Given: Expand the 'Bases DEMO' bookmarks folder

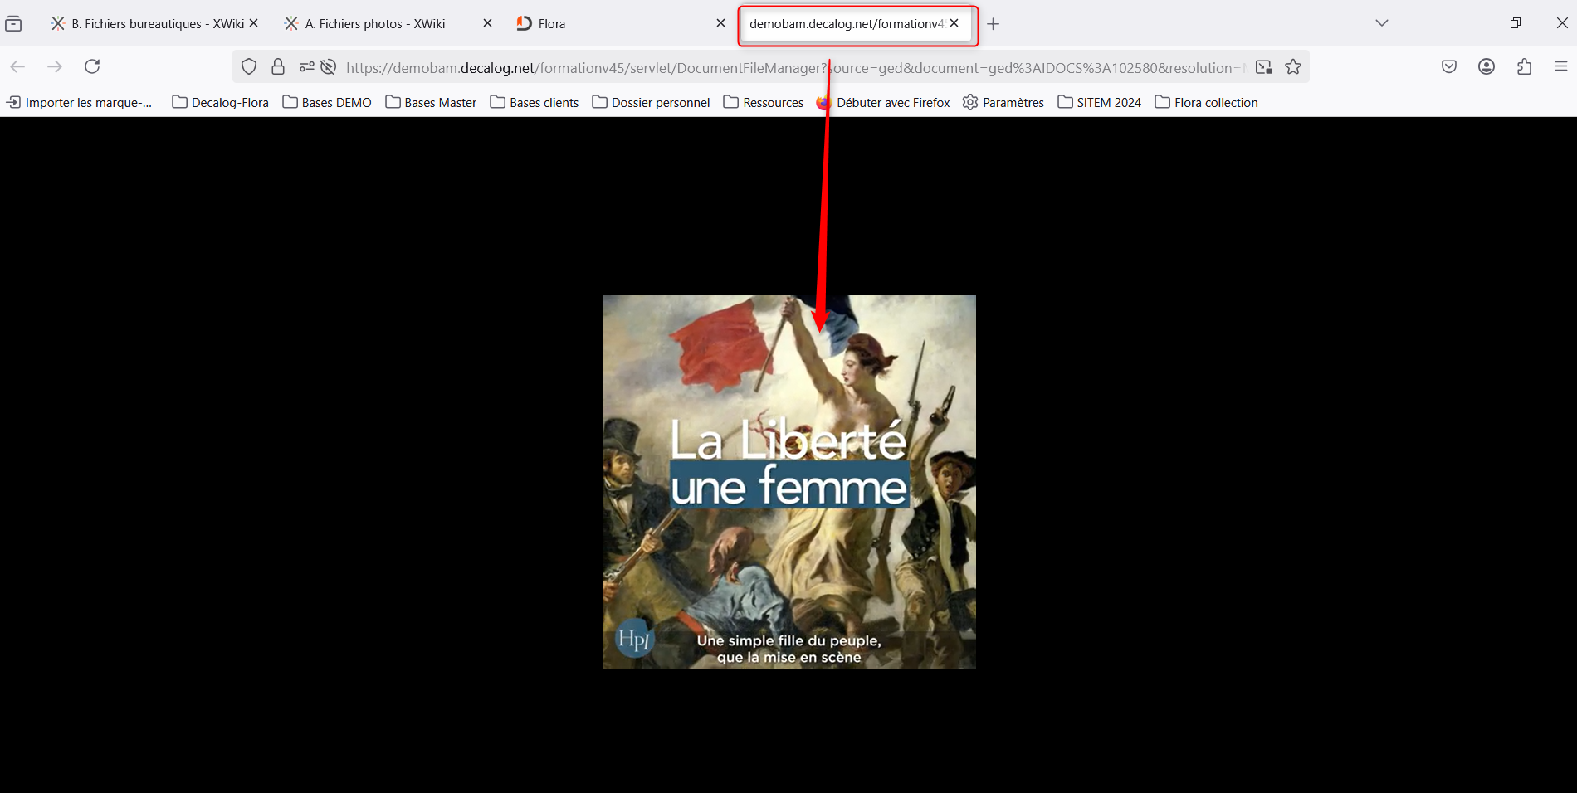Looking at the screenshot, I should point(326,102).
